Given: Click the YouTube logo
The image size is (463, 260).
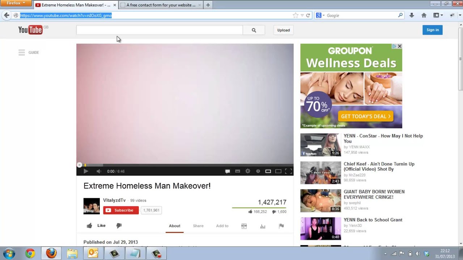Looking at the screenshot, I should coord(31,30).
